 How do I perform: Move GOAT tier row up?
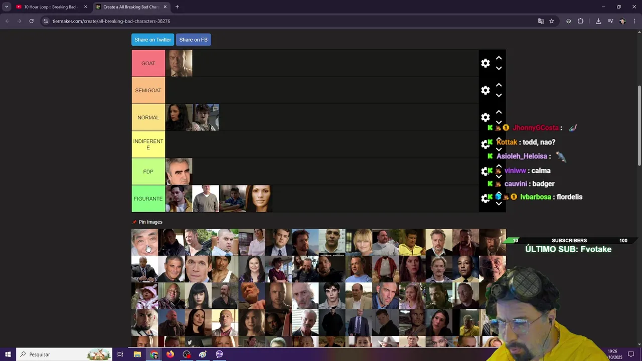click(x=499, y=58)
